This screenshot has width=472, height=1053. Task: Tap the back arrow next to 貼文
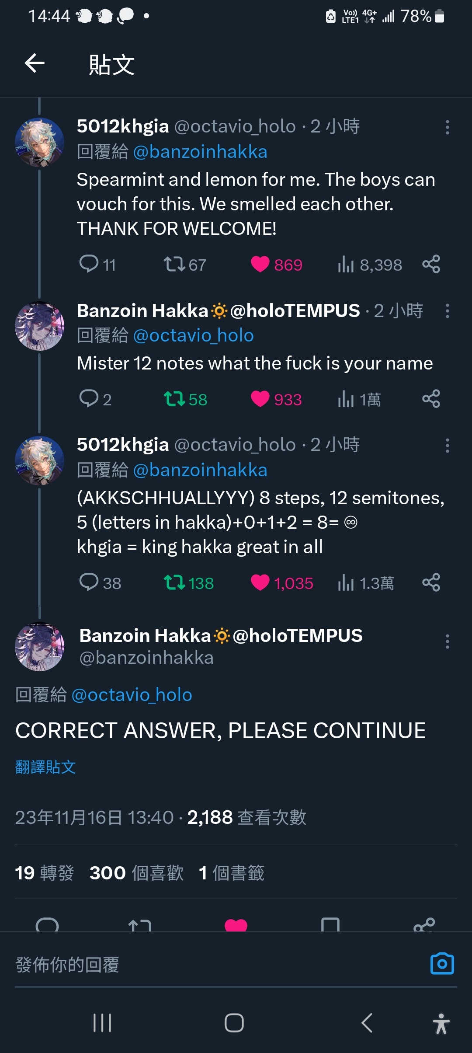pos(35,63)
